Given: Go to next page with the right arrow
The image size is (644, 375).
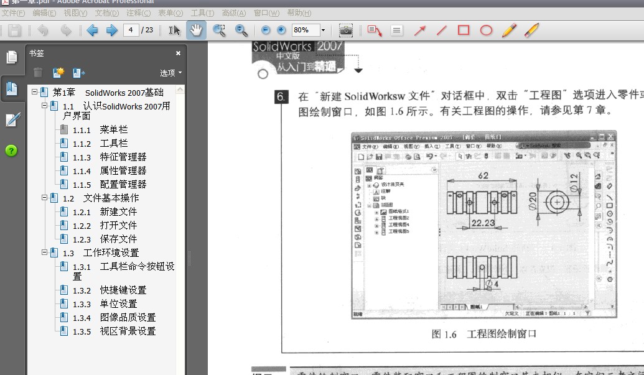Looking at the screenshot, I should (x=112, y=30).
